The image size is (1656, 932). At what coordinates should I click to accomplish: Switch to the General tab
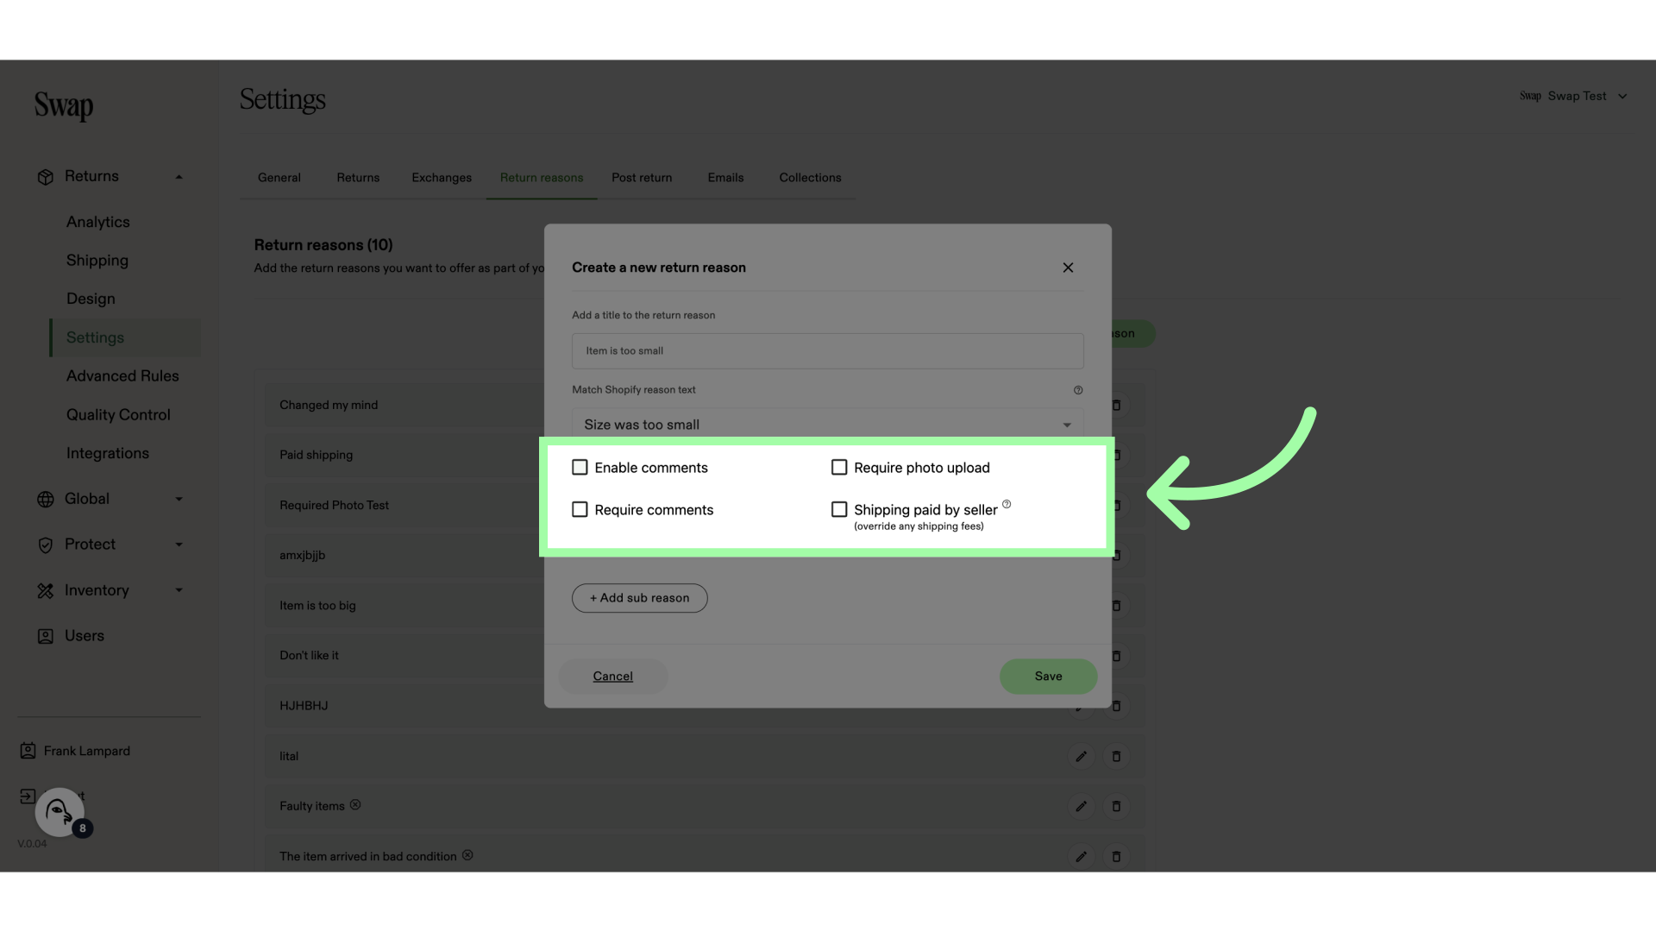pyautogui.click(x=279, y=178)
